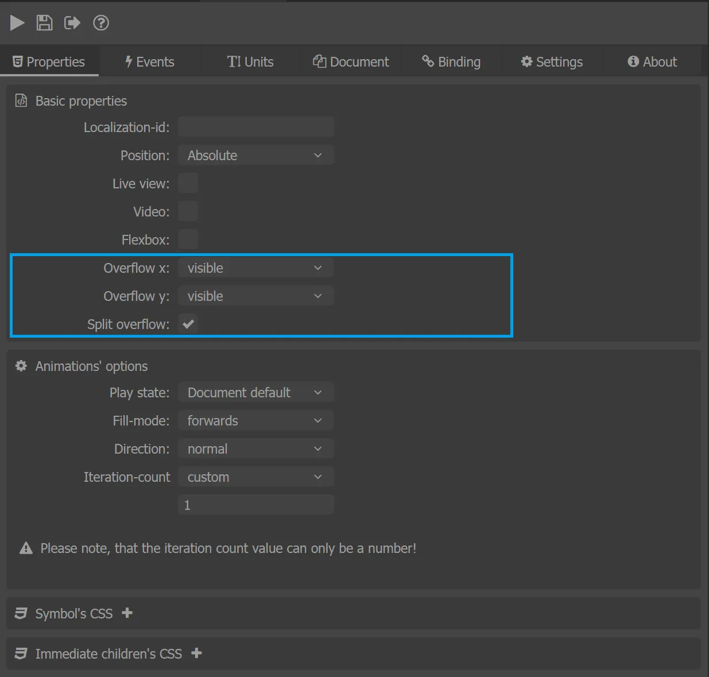Click the Save floppy disk icon
709x677 pixels.
tap(44, 23)
